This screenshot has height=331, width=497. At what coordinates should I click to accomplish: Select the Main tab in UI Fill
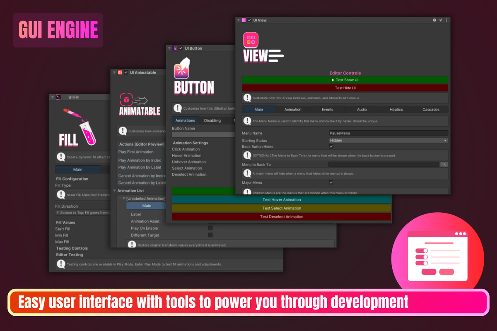(x=78, y=169)
